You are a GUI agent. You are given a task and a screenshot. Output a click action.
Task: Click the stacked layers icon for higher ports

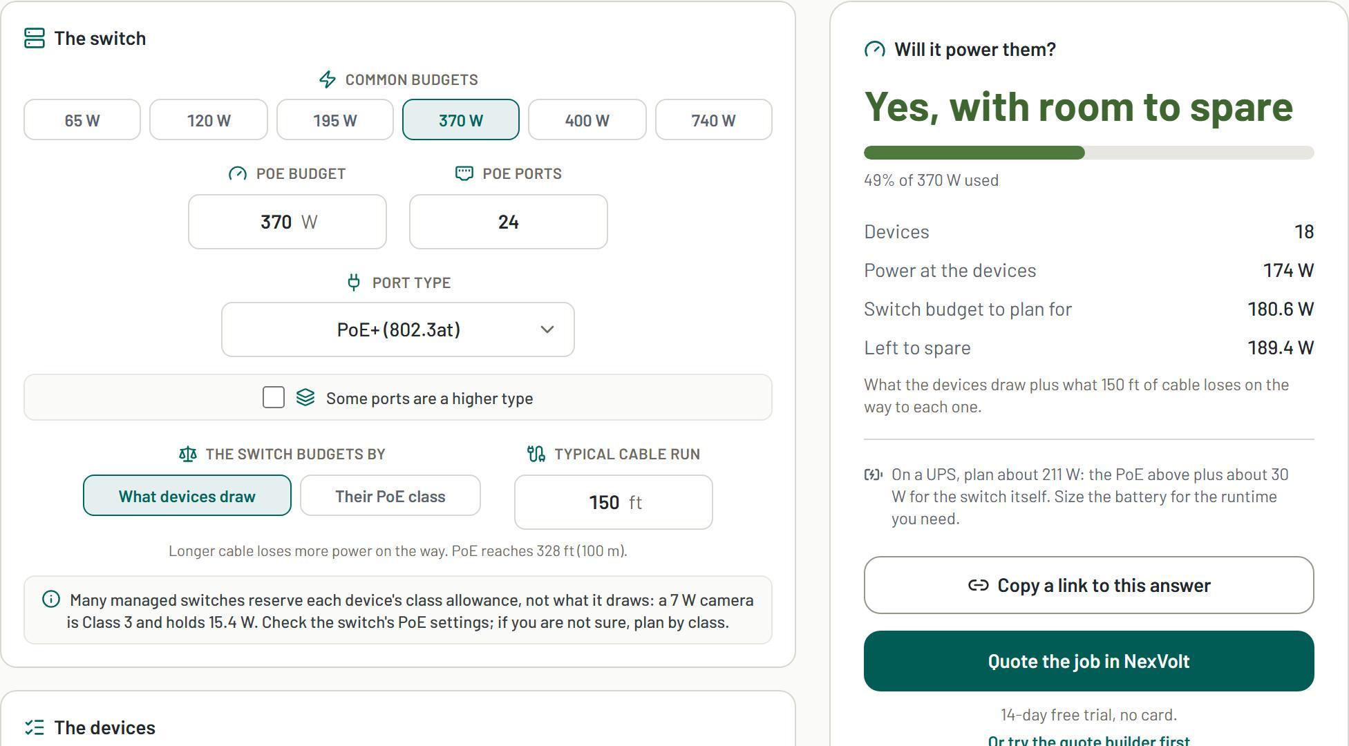305,397
